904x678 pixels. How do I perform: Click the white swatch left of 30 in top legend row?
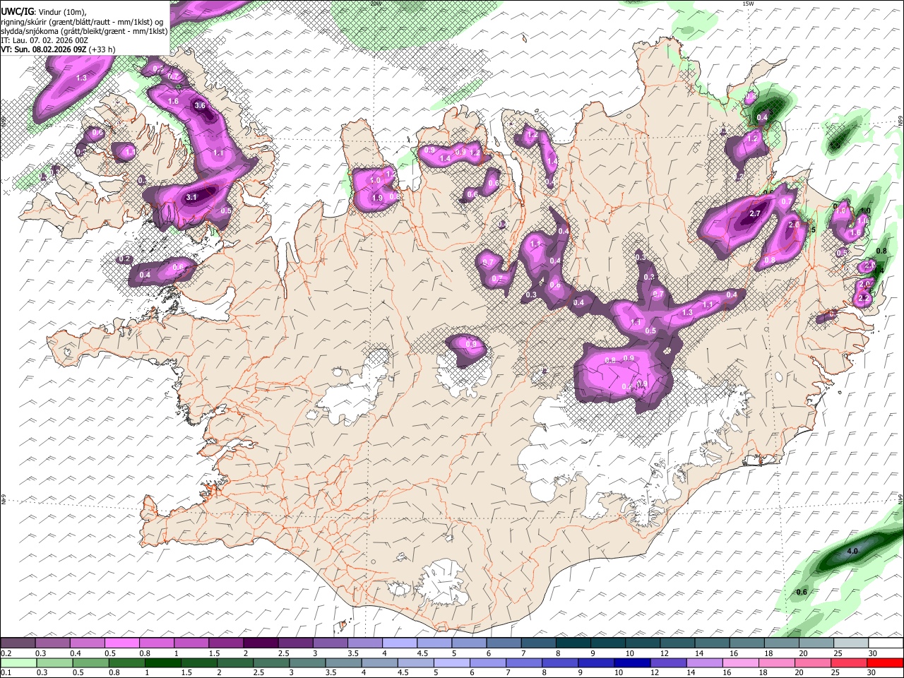tap(852, 643)
